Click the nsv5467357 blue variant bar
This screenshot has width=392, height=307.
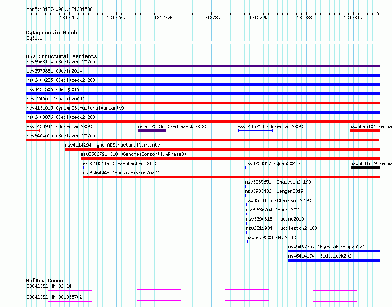point(334,251)
